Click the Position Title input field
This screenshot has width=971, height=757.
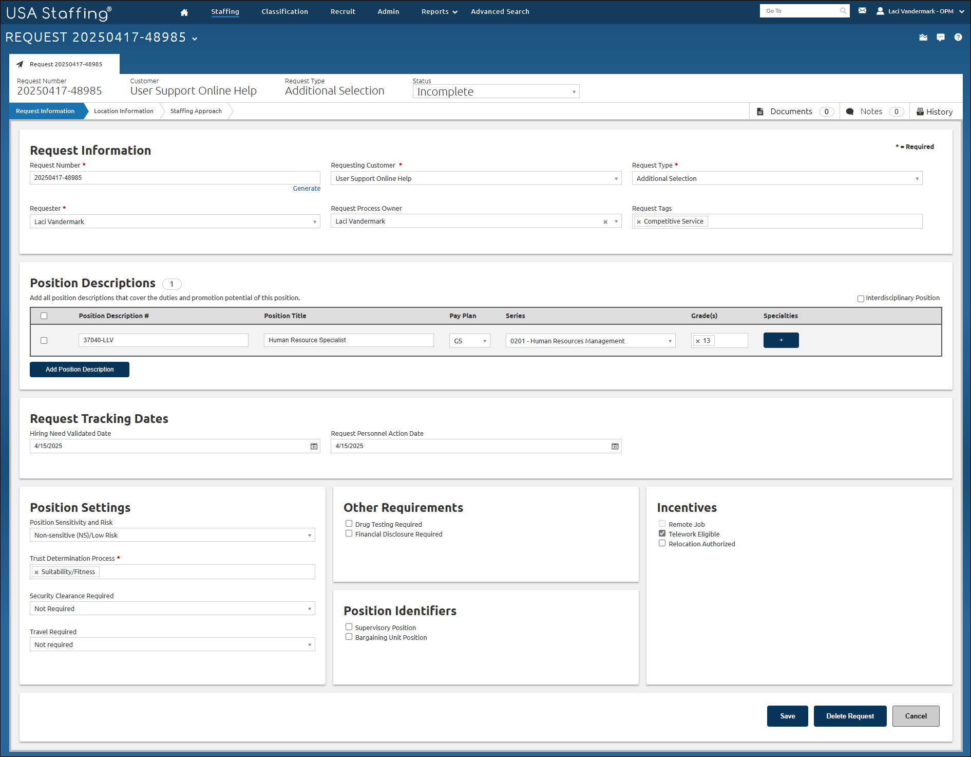click(x=348, y=340)
